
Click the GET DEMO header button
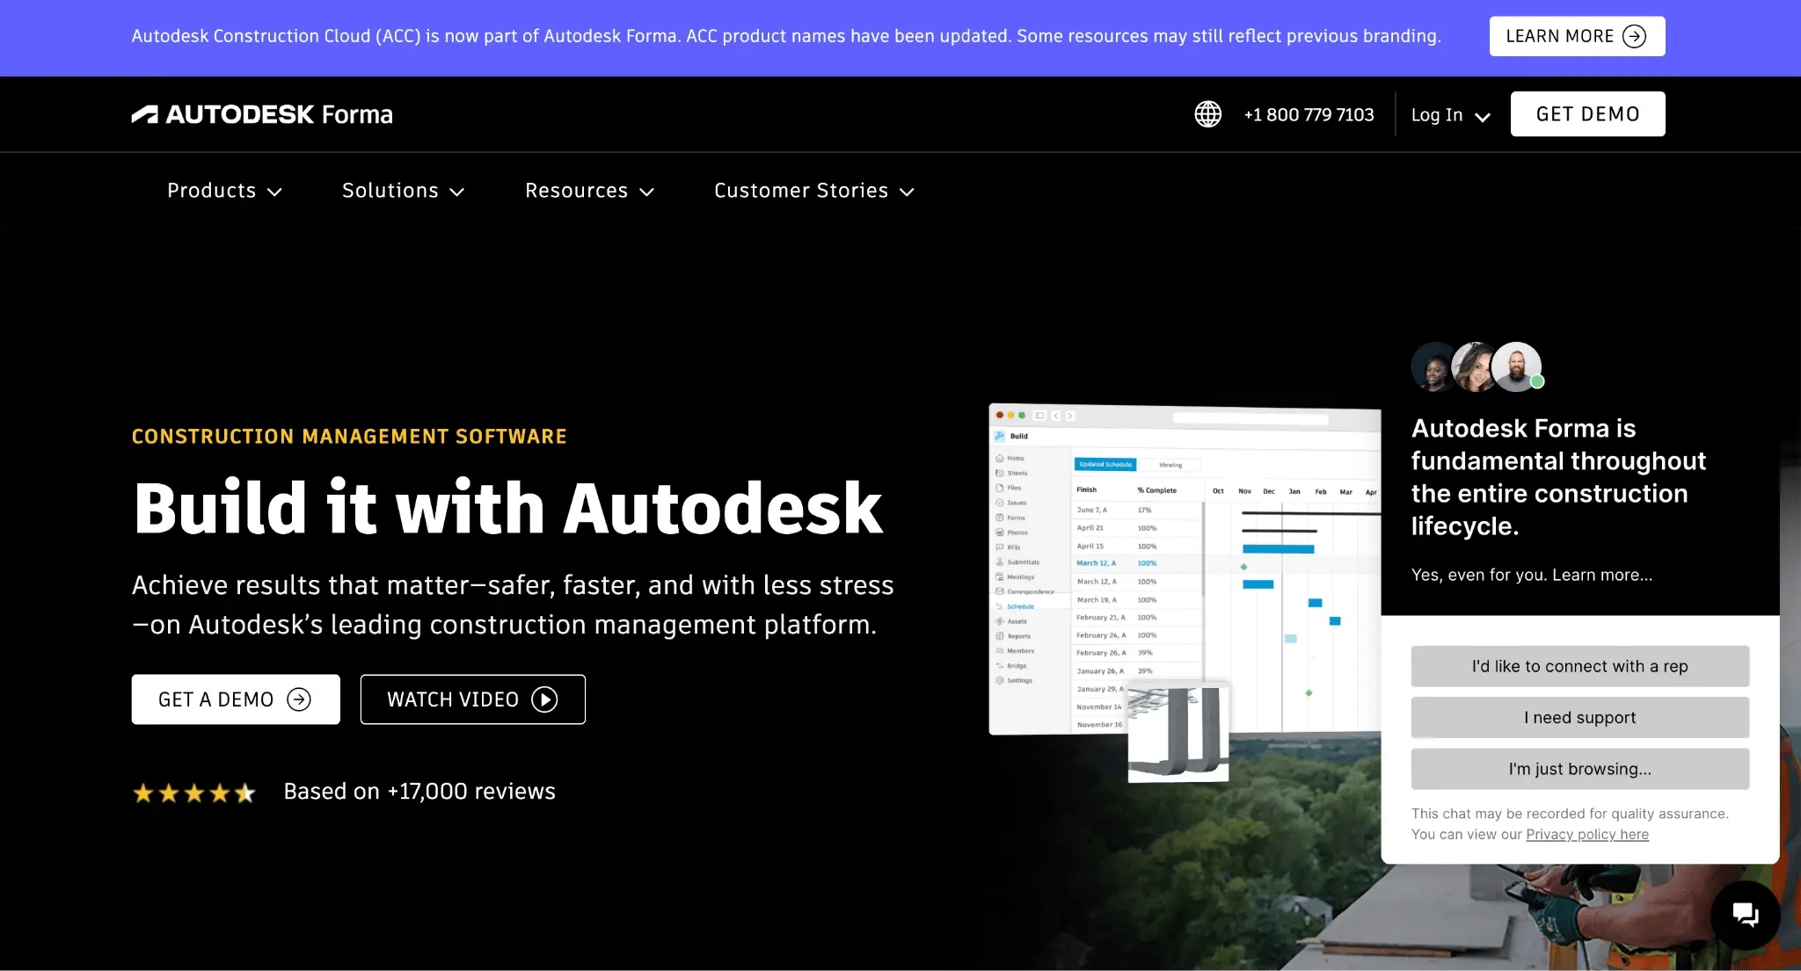click(1587, 114)
